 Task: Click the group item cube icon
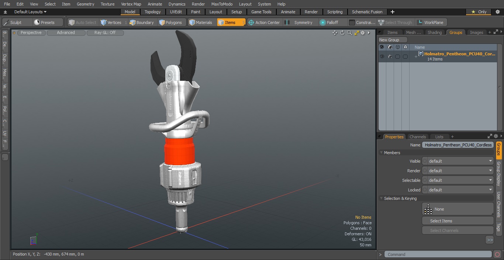[x=421, y=54]
